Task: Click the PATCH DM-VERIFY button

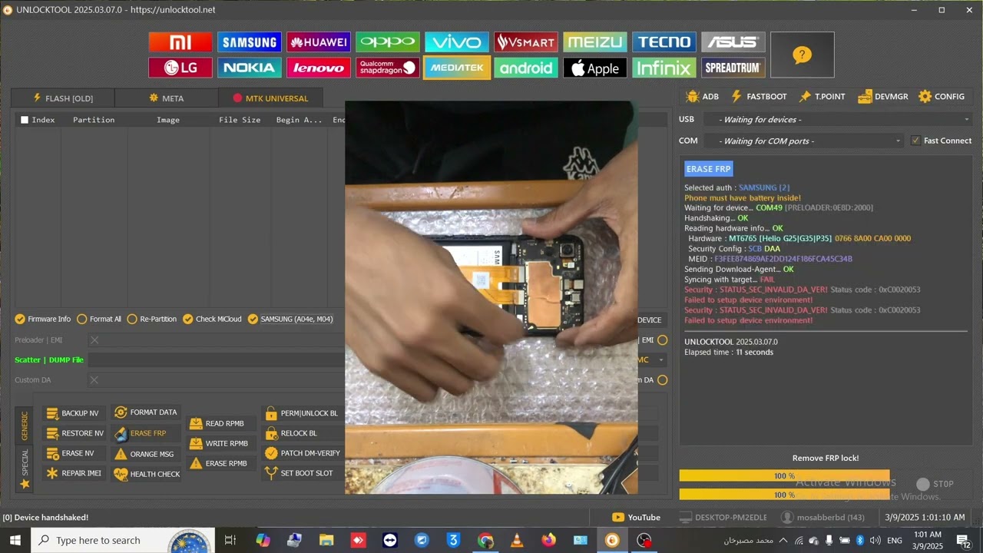Action: click(303, 453)
